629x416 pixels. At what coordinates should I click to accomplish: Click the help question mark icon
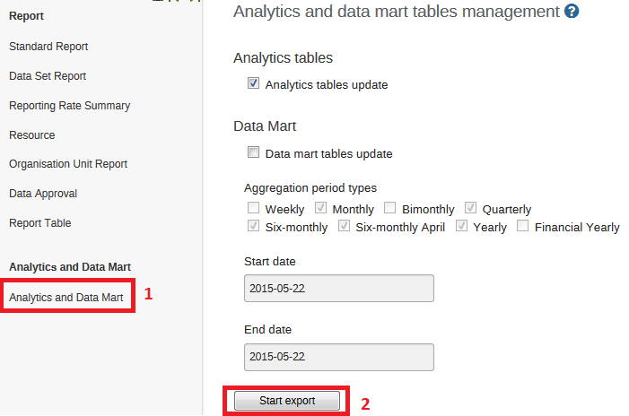[572, 12]
